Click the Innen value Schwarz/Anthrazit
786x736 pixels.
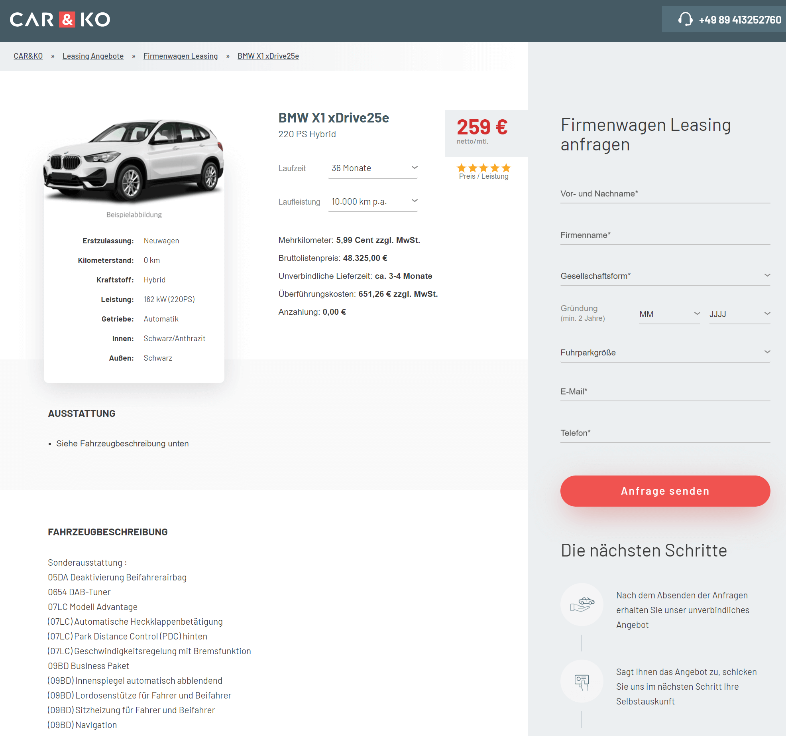[175, 339]
